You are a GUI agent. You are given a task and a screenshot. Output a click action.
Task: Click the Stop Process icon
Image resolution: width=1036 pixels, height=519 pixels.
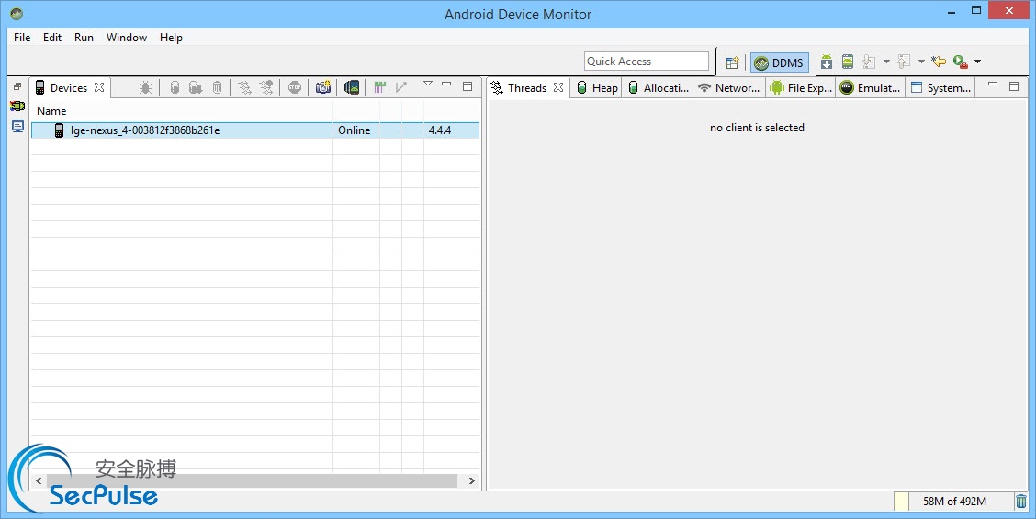point(295,87)
